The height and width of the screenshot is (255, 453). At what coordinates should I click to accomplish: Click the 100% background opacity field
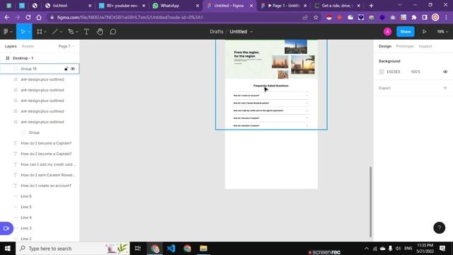pos(415,72)
